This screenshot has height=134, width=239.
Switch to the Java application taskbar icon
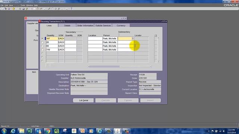[117, 131]
